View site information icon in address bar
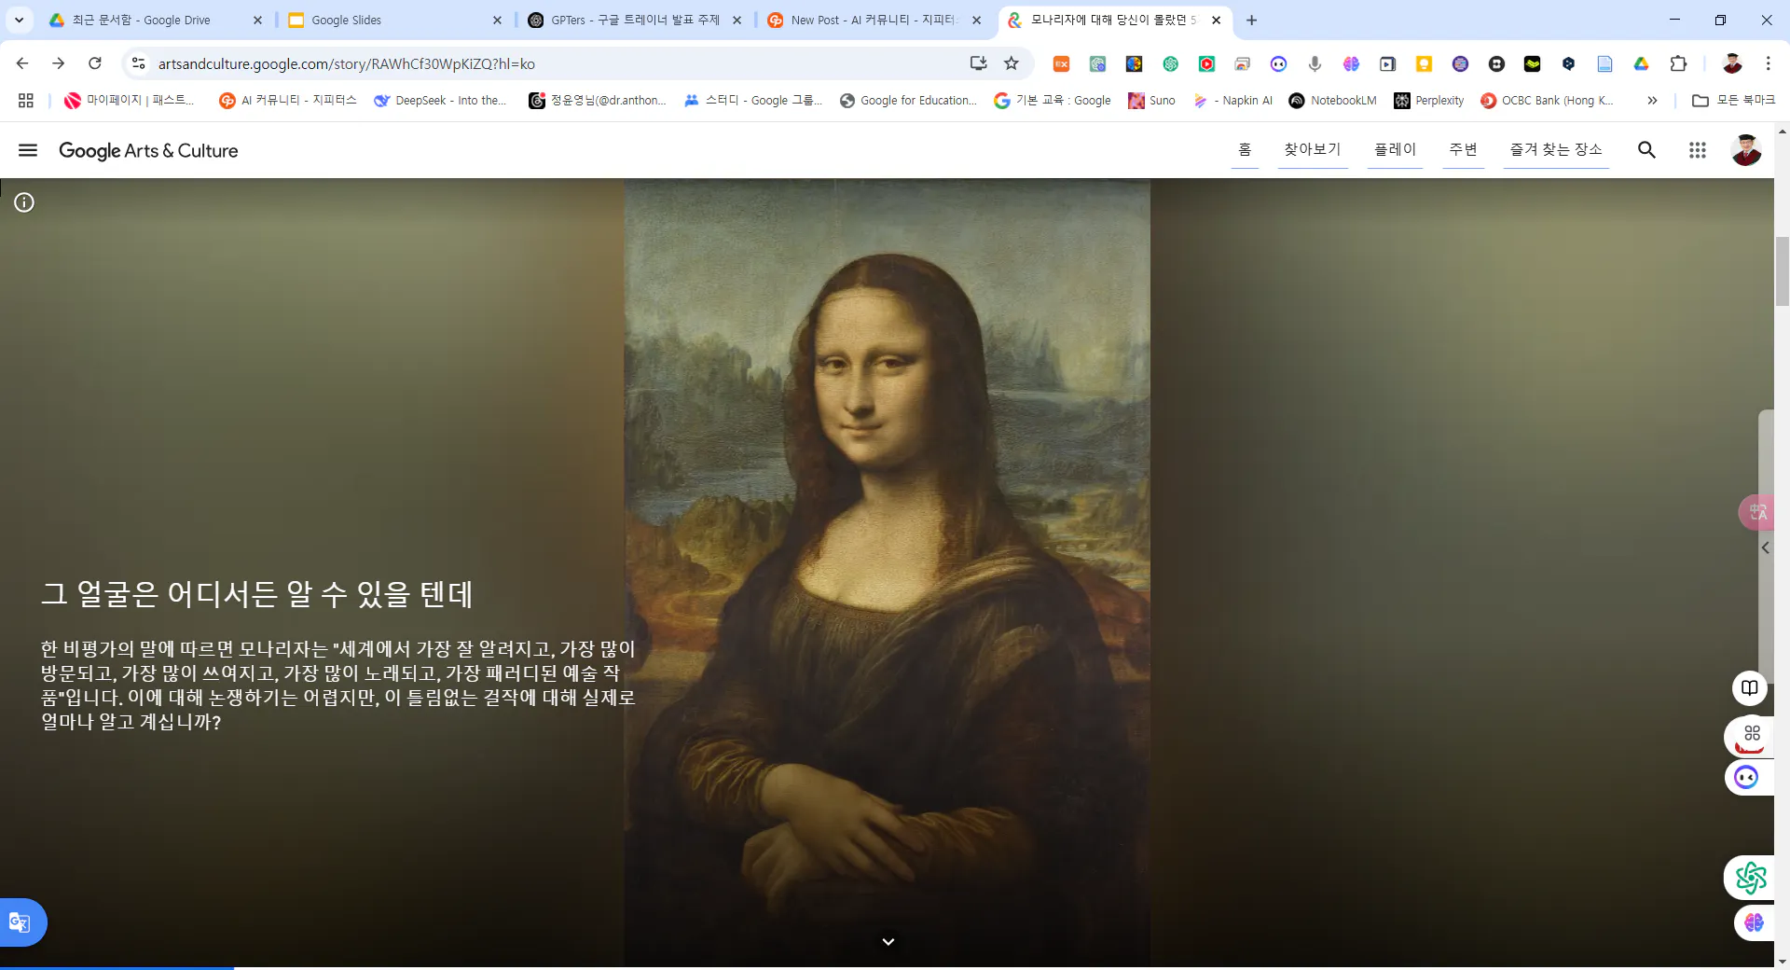This screenshot has width=1790, height=970. (x=138, y=63)
